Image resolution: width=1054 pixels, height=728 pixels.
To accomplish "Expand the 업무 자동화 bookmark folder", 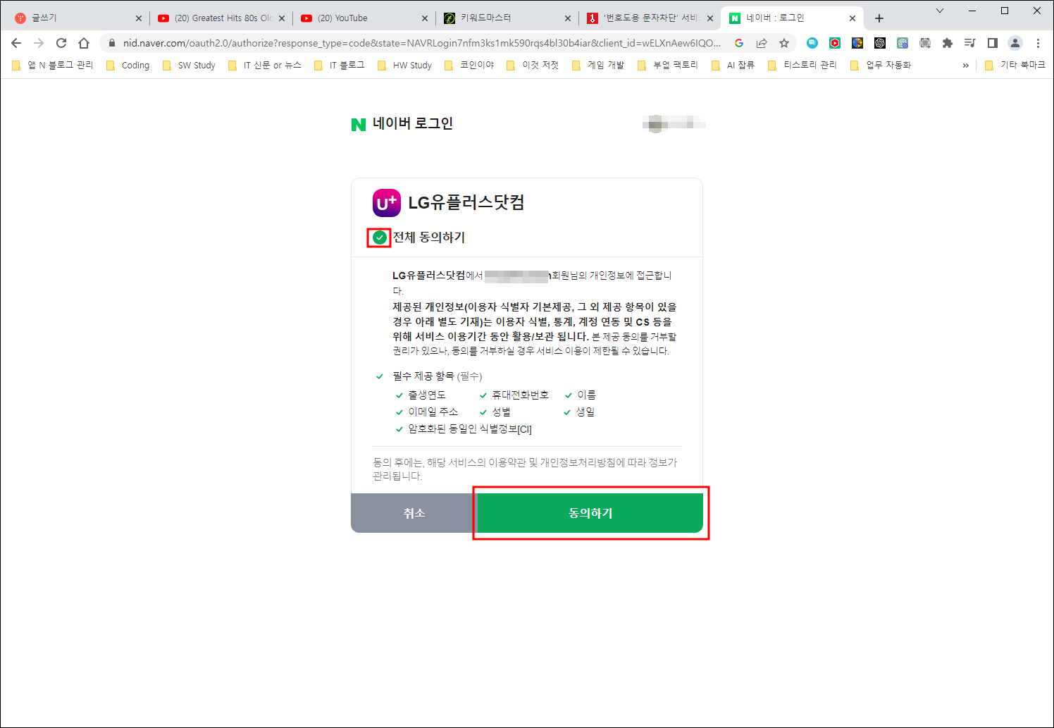I will [x=881, y=66].
